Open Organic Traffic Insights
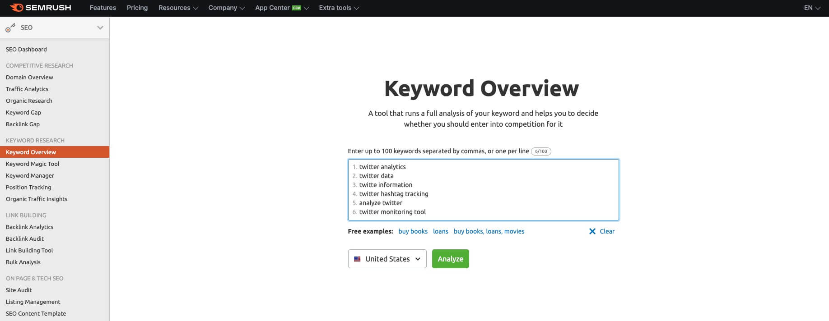This screenshot has height=321, width=829. (37, 199)
